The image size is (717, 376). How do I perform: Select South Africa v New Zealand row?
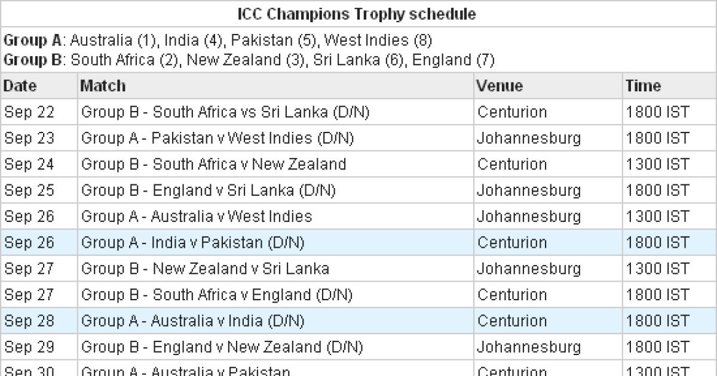[x=213, y=164]
